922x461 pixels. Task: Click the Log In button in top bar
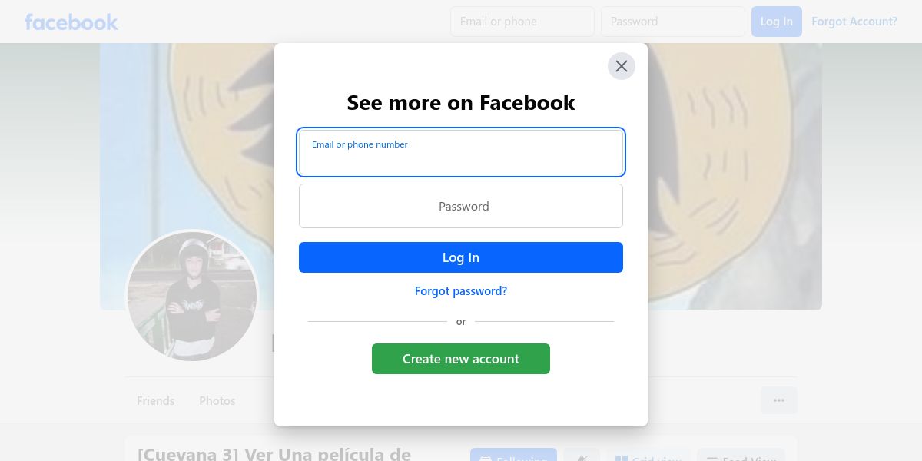[777, 22]
